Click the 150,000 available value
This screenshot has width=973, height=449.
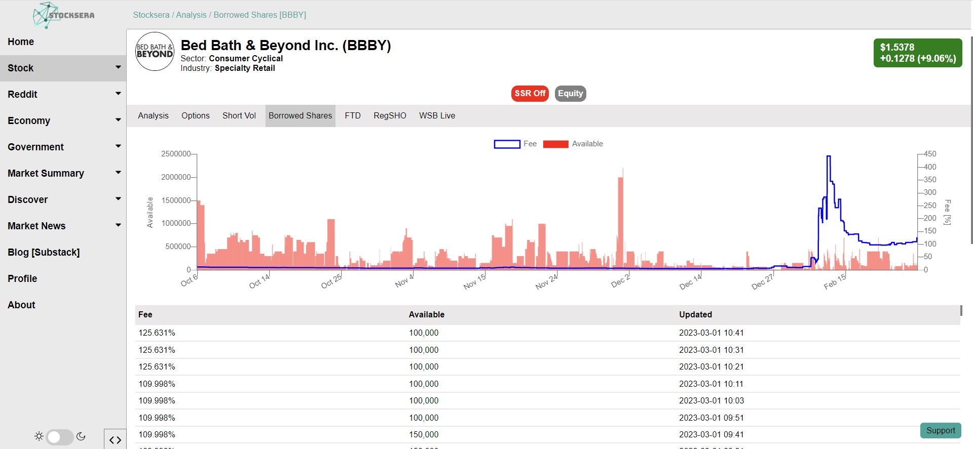[424, 434]
